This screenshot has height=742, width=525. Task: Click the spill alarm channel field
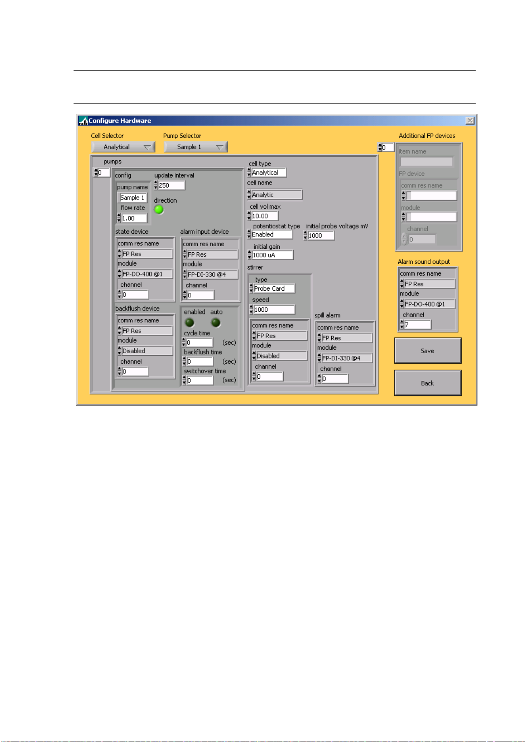[x=335, y=379]
